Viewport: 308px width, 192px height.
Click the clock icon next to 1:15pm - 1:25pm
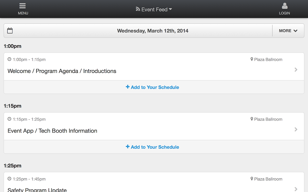[9, 119]
